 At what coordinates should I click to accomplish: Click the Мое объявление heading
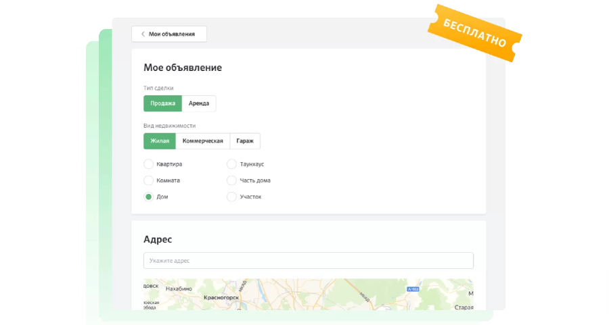(x=183, y=68)
